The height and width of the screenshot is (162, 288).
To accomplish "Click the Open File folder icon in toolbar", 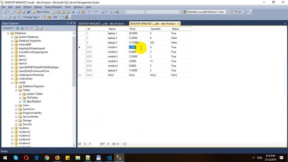I will tap(19, 12).
